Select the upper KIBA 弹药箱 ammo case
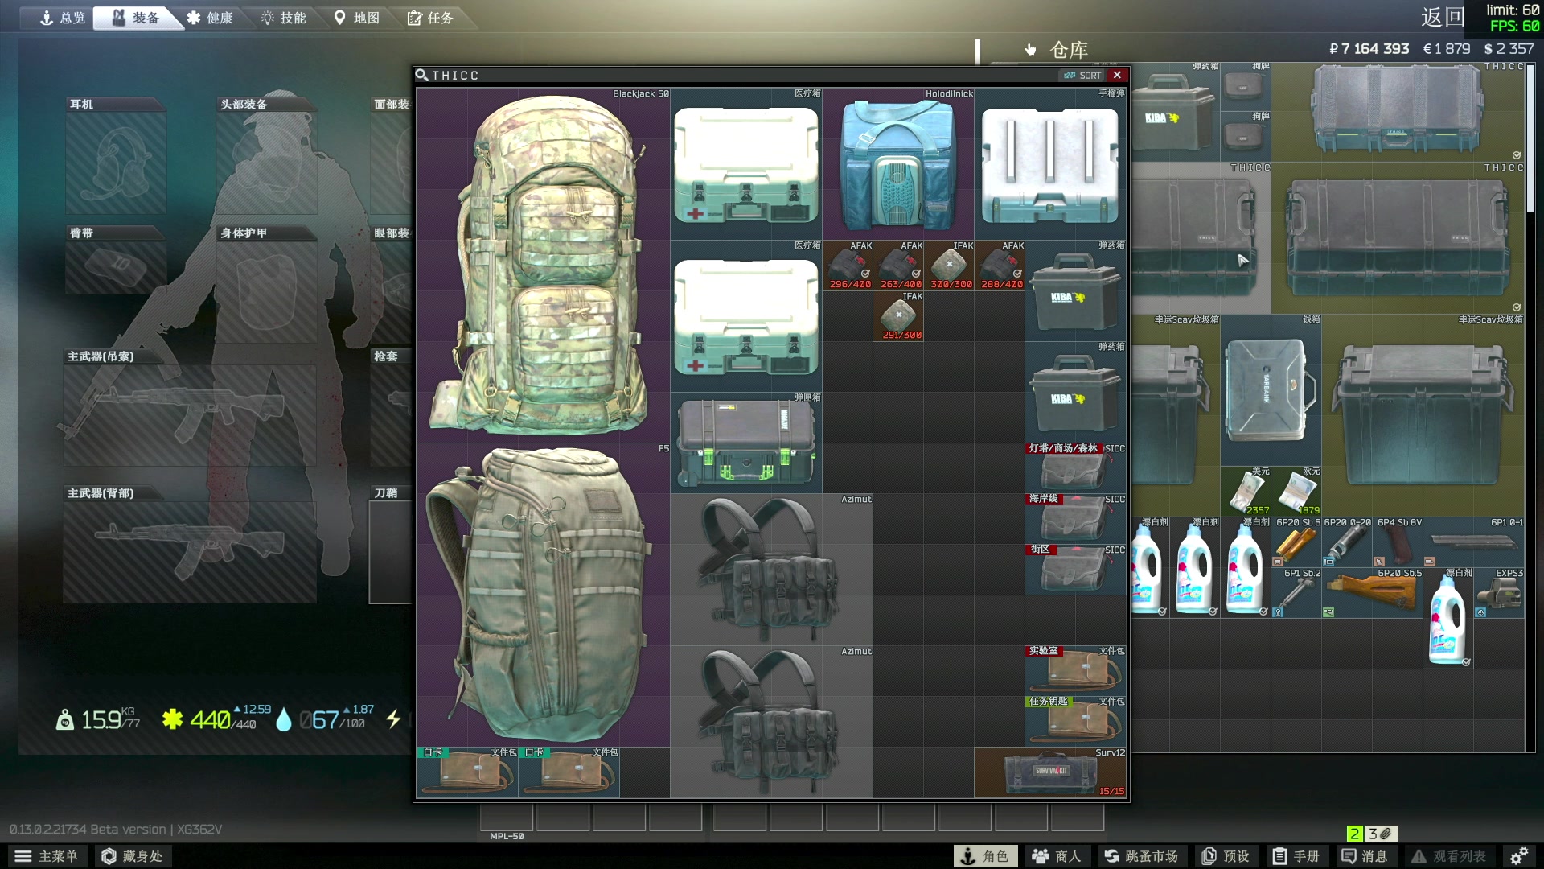 (x=1076, y=290)
